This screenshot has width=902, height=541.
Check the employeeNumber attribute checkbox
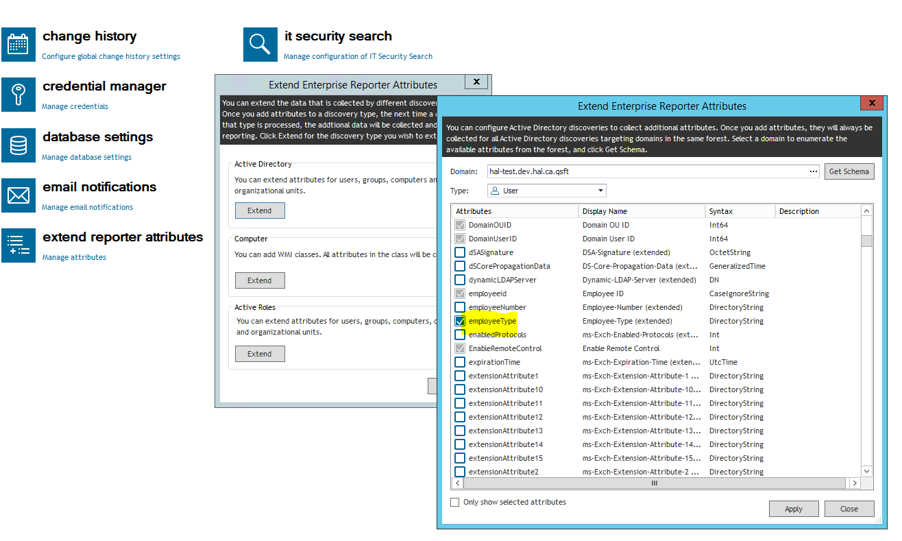pyautogui.click(x=460, y=307)
